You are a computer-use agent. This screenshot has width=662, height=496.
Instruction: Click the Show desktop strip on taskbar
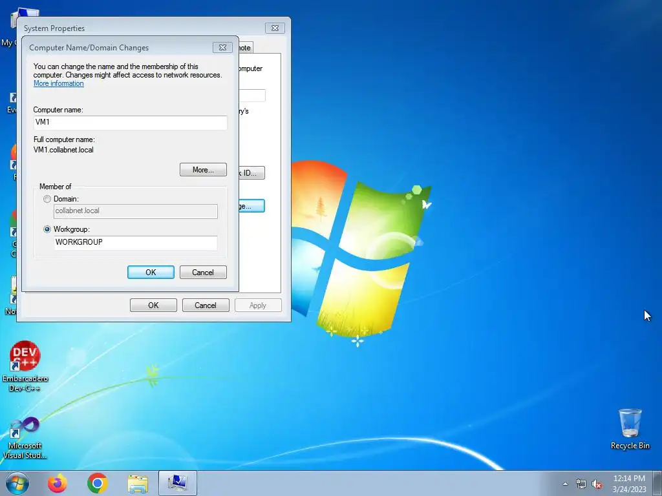[659, 483]
